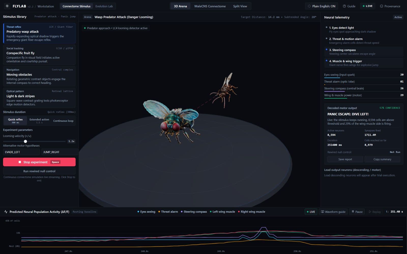Image resolution: width=407 pixels, height=254 pixels.
Task: Click the book icon on Waveform guide
Action: [322, 212]
